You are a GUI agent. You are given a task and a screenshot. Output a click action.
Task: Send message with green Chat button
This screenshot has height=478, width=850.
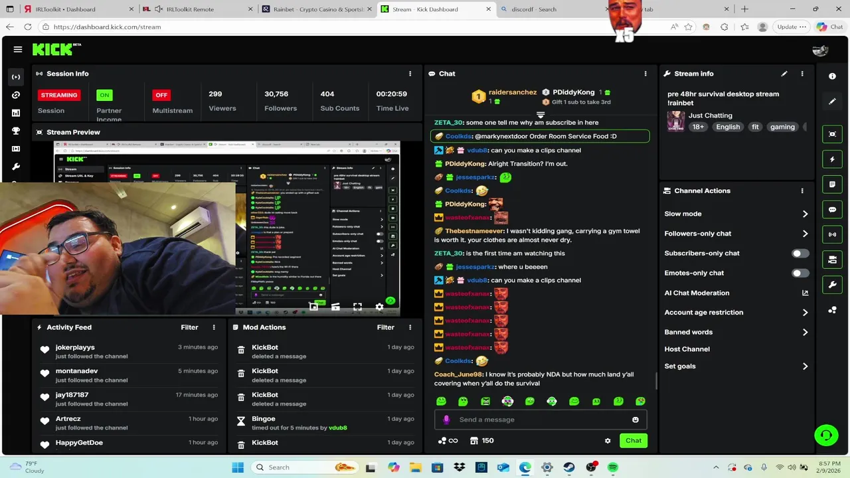coord(634,441)
